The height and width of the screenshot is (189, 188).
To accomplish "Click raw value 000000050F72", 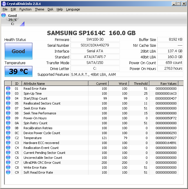I will point(166,118).
